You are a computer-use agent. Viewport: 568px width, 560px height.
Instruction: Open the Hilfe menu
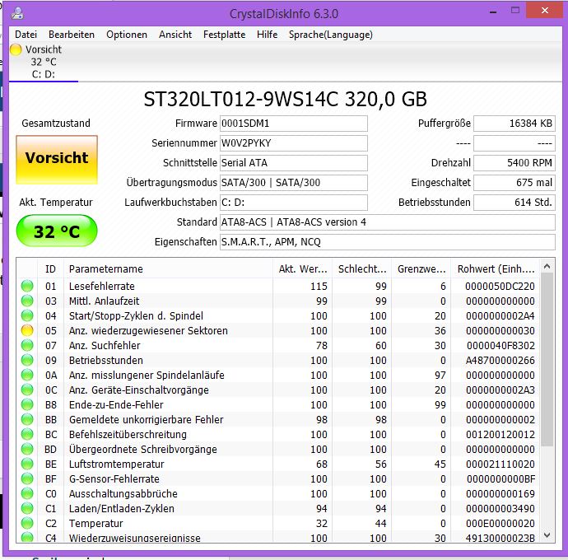coord(267,35)
